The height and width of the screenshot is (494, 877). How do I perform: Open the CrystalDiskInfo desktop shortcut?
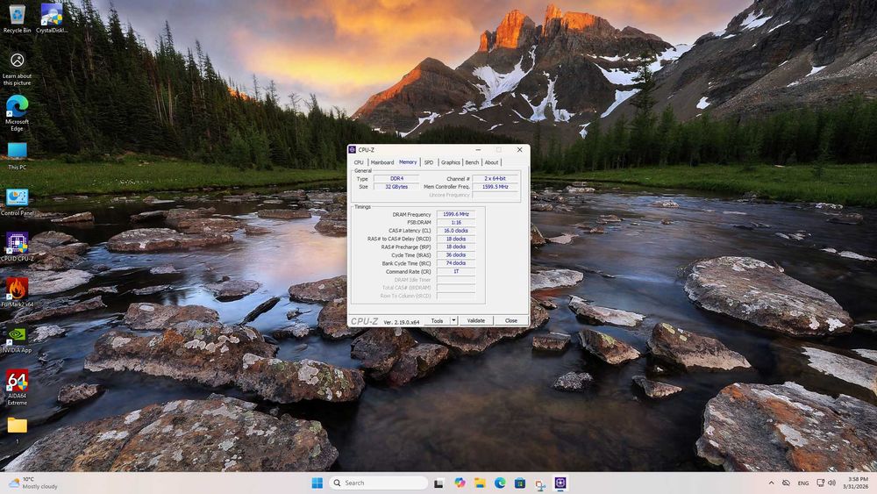pos(52,18)
